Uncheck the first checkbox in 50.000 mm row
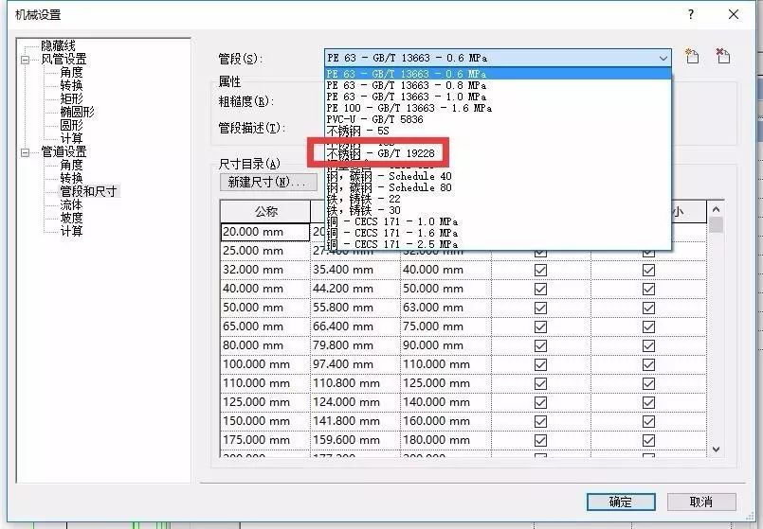 pos(540,308)
